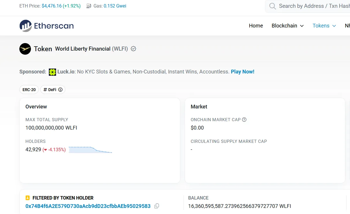The height and width of the screenshot is (214, 350).
Task: Click the Play Now! sponsored link
Action: point(242,72)
